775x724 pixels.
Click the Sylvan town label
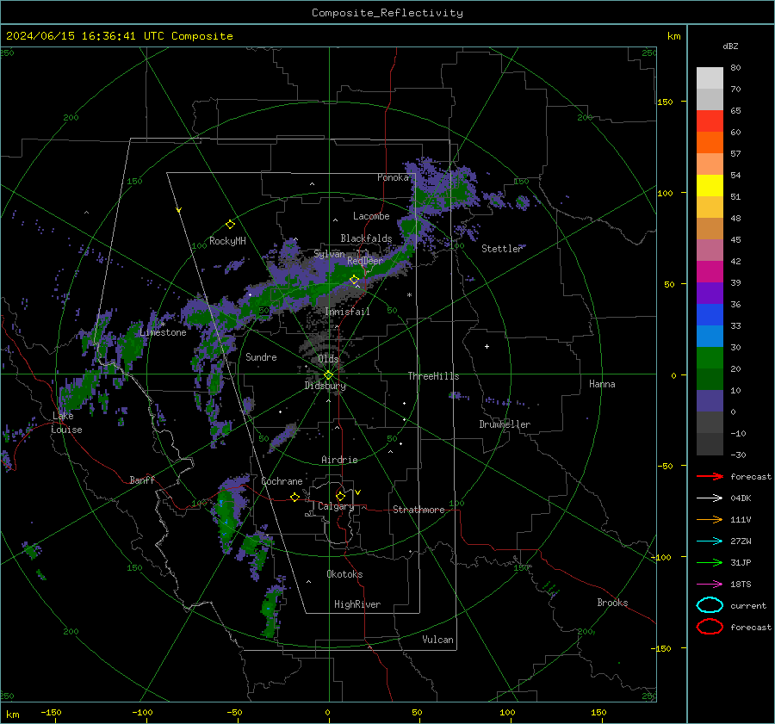329,254
